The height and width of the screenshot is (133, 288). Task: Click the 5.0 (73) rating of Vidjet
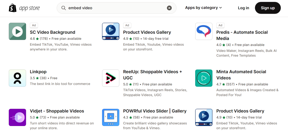pos(38,117)
